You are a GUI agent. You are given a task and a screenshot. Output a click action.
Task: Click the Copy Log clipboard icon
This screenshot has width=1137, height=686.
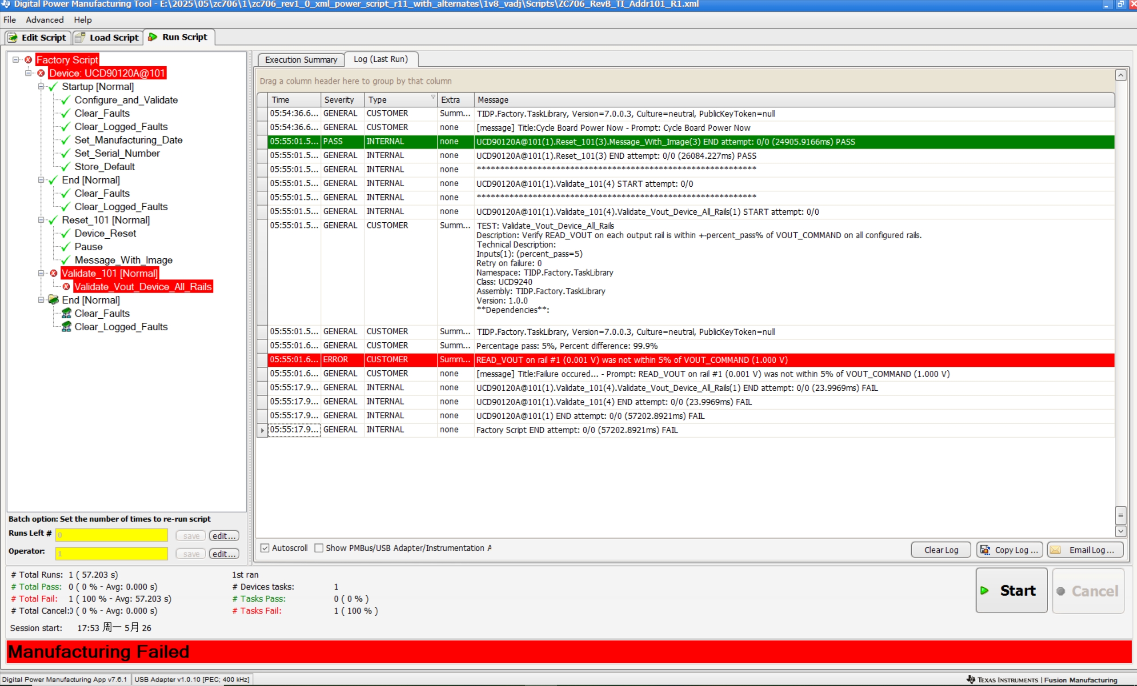[x=985, y=550]
